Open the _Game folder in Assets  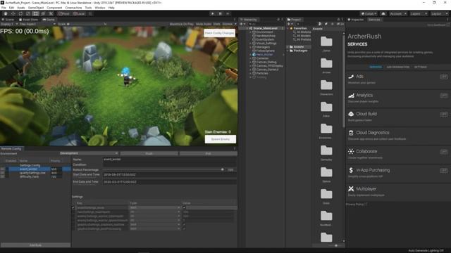point(326,41)
